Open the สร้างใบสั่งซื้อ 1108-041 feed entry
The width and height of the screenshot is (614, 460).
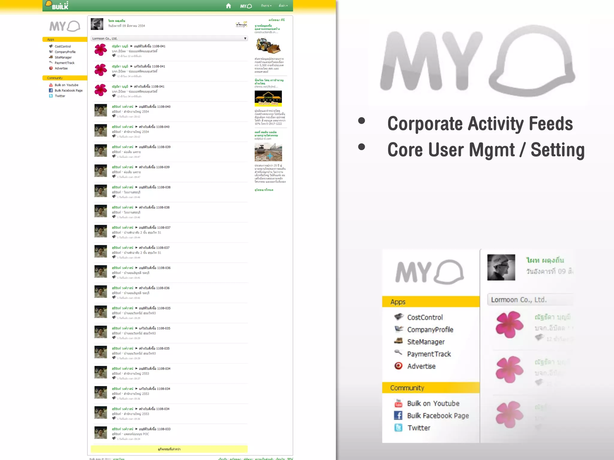(x=149, y=86)
